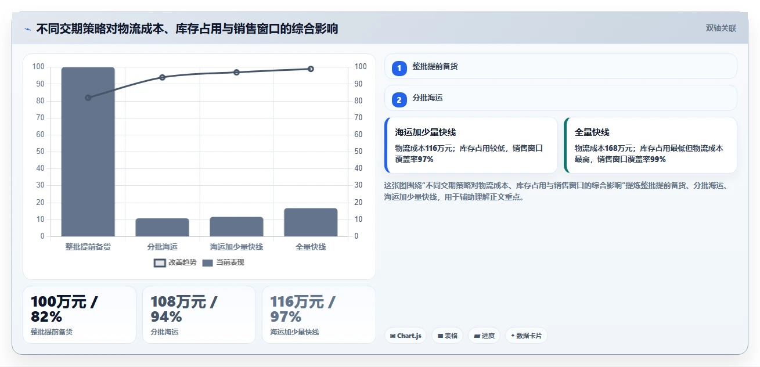This screenshot has height=367, width=760.
Task: Click the 双轴关联 label in header
Action: tap(721, 28)
